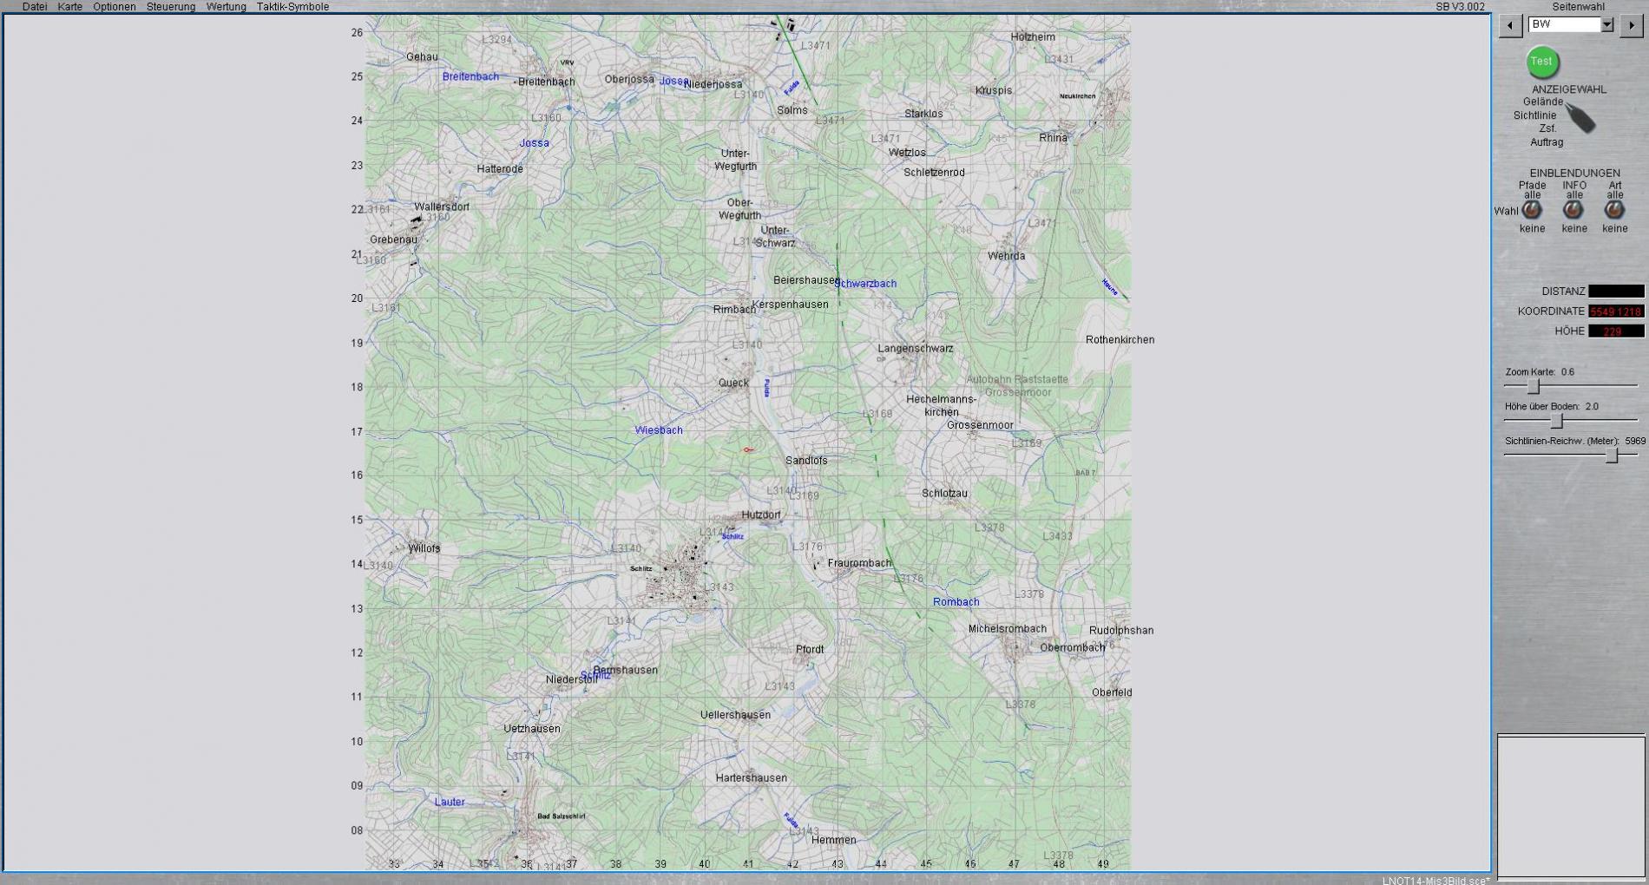The image size is (1649, 885).
Task: Click the Zoom Karte slider handle
Action: click(x=1534, y=386)
